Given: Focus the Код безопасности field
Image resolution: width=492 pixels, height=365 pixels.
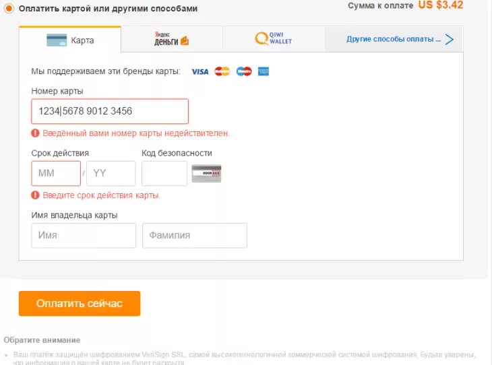Looking at the screenshot, I should 164,173.
